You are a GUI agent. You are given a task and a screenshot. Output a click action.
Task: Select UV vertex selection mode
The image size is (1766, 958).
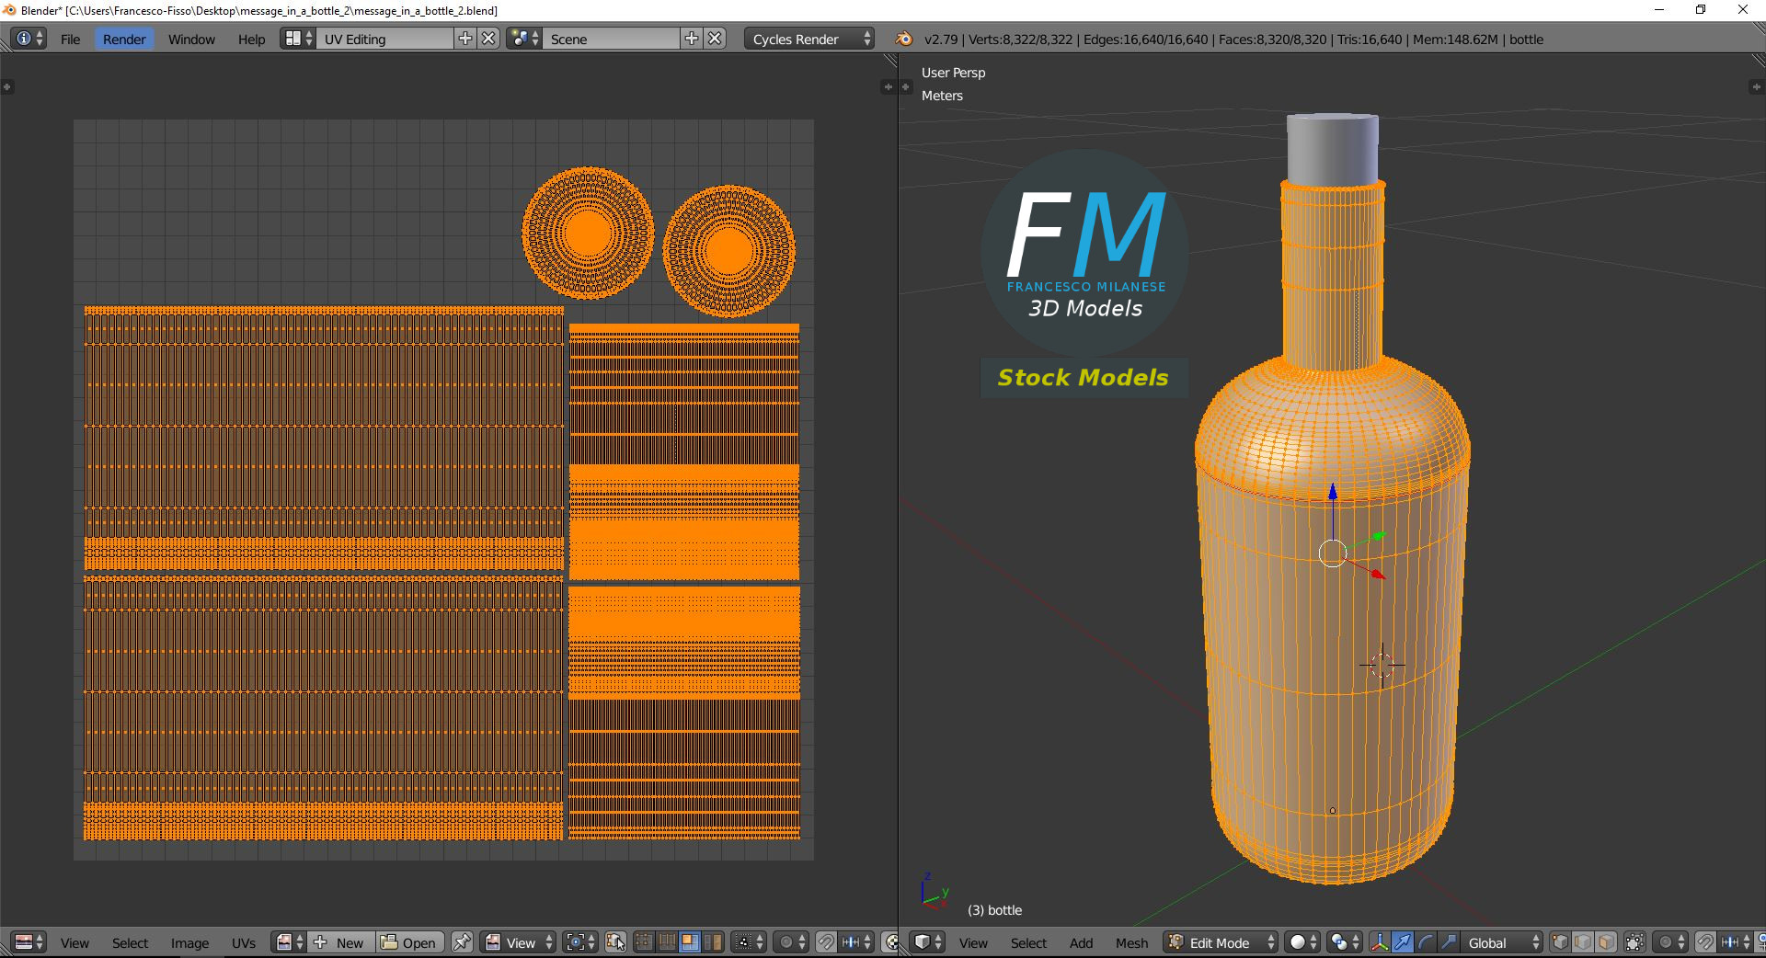[644, 942]
